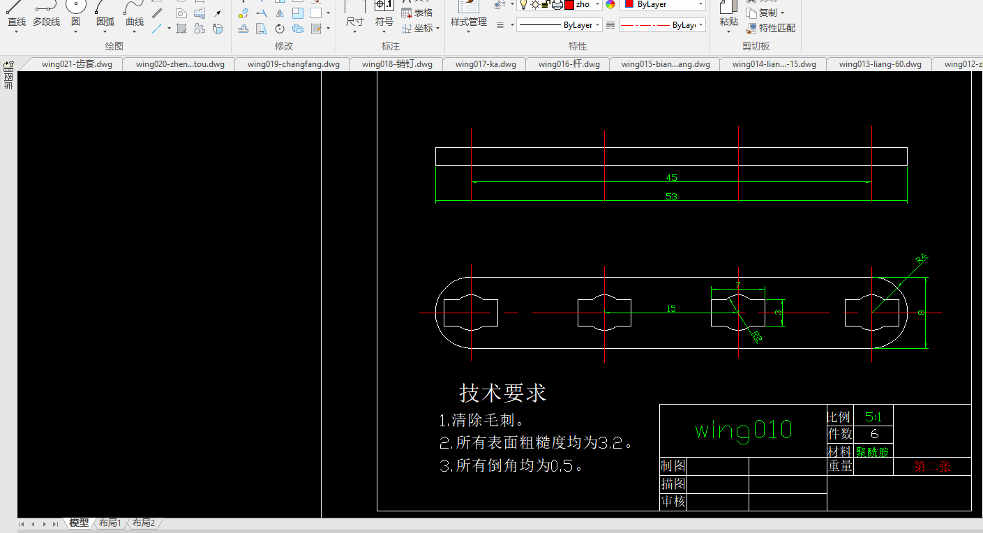Click the 表格 table button
The image size is (983, 533).
417,13
